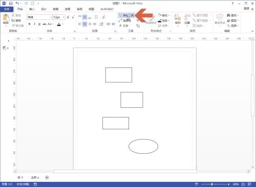Click the Send to Back (置于底层) button
The height and width of the screenshot is (187, 256).
click(x=202, y=20)
